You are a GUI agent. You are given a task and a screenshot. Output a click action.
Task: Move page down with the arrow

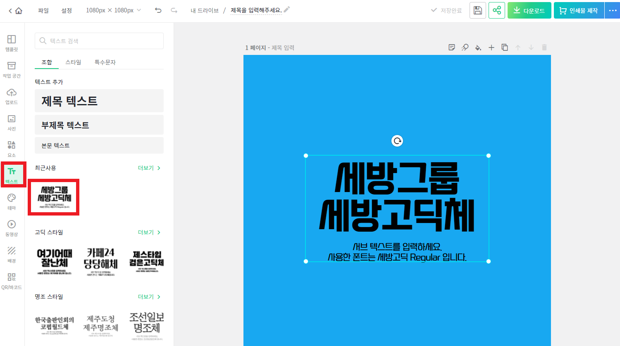[531, 47]
